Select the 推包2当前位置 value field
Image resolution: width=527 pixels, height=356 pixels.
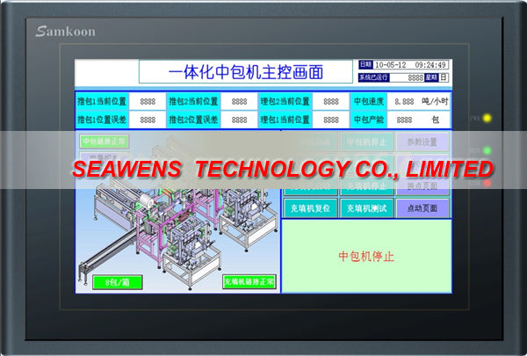tap(239, 102)
